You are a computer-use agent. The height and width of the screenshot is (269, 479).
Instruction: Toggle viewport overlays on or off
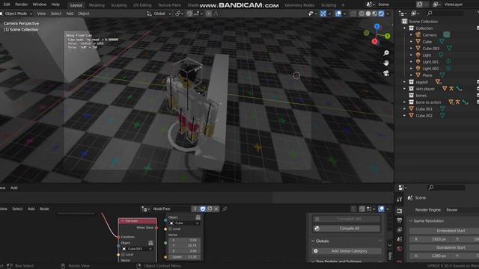coord(338,13)
